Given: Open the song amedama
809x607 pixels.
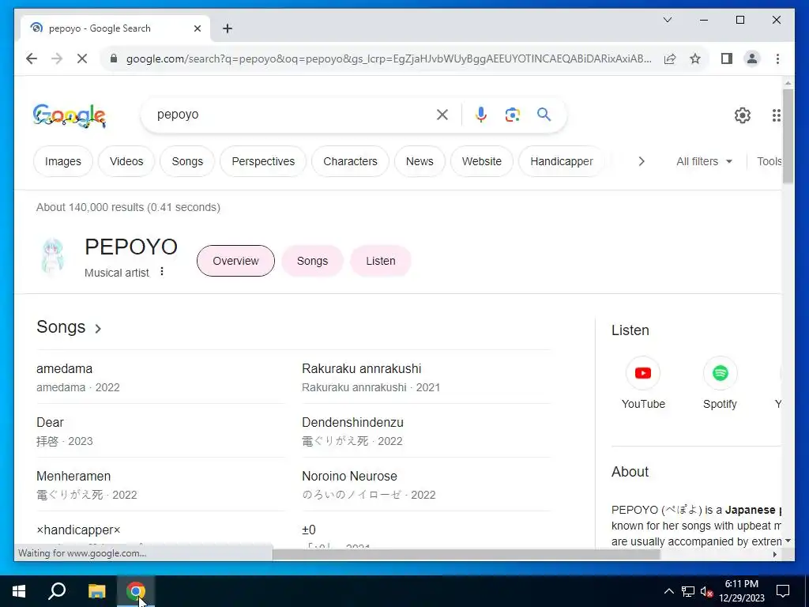Looking at the screenshot, I should pyautogui.click(x=65, y=369).
